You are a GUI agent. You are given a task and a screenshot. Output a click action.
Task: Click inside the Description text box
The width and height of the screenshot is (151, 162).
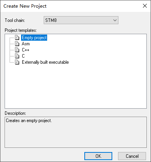coord(75,132)
